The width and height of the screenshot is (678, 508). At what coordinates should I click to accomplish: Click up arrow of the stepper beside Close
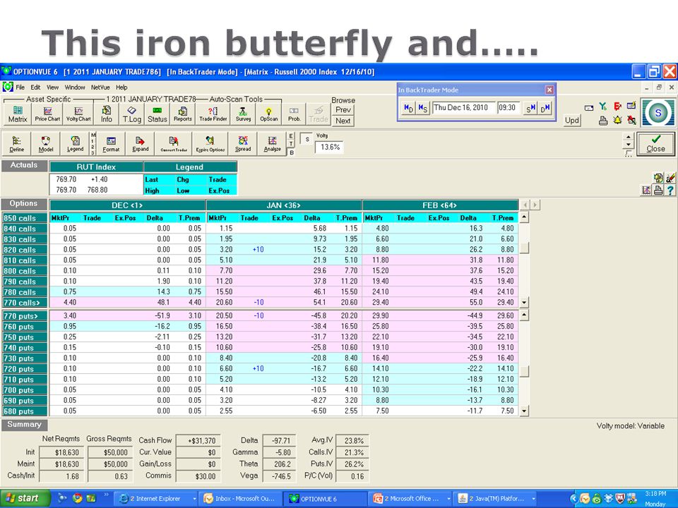(x=629, y=136)
